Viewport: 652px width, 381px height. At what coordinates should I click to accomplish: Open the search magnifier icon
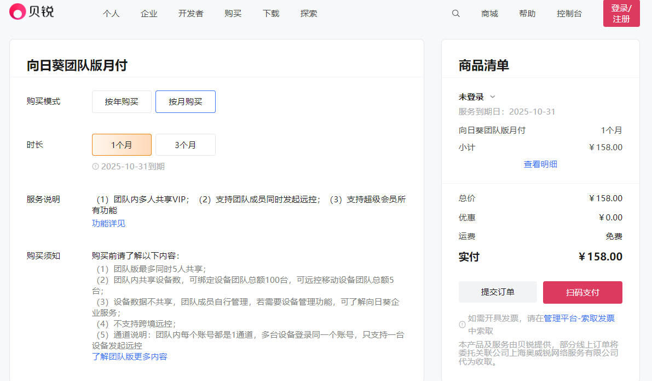(455, 13)
